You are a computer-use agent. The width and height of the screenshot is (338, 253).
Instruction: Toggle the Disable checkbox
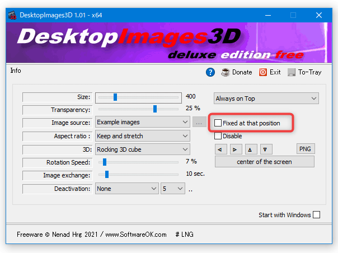coord(218,136)
